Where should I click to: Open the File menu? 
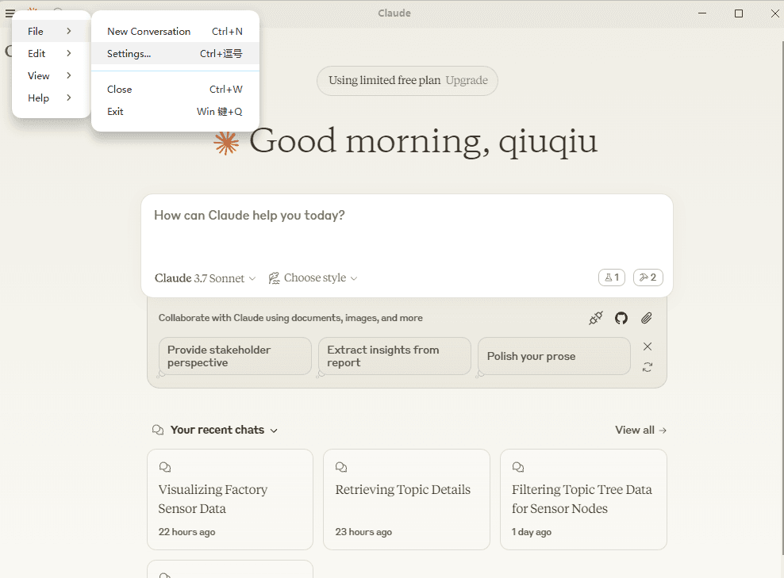(51, 31)
